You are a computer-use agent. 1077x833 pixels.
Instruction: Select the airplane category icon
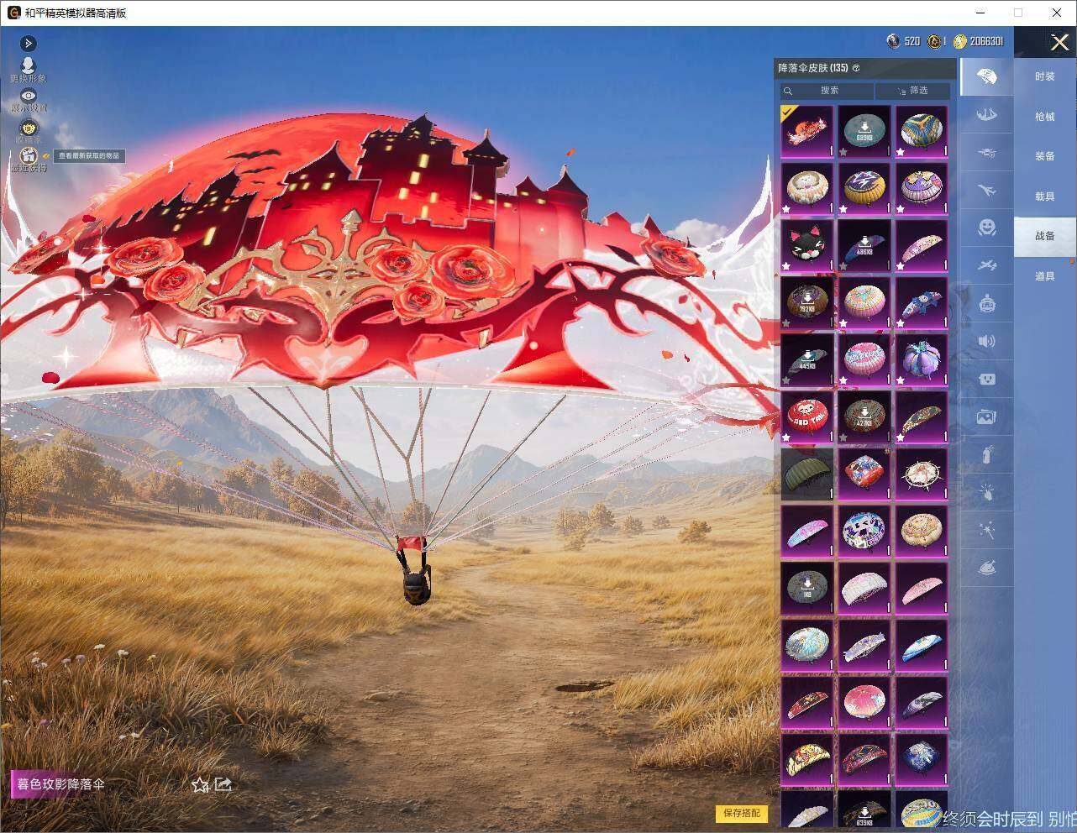[987, 191]
